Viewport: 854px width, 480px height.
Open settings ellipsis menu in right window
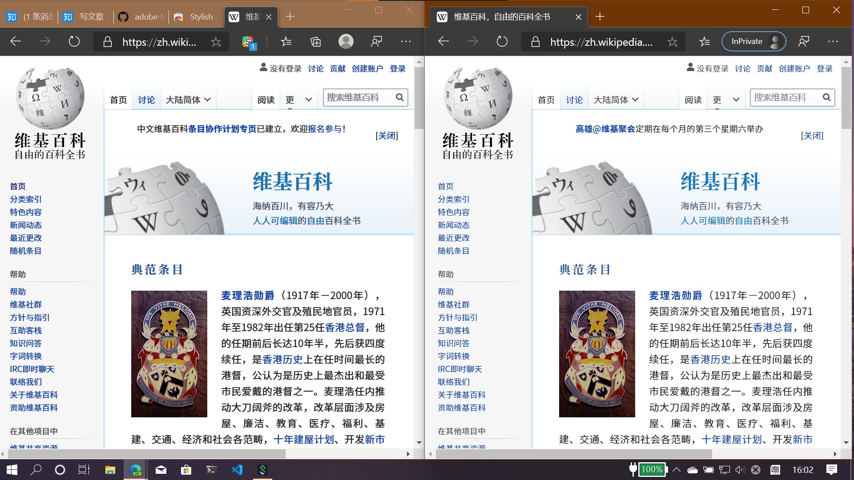coord(833,41)
